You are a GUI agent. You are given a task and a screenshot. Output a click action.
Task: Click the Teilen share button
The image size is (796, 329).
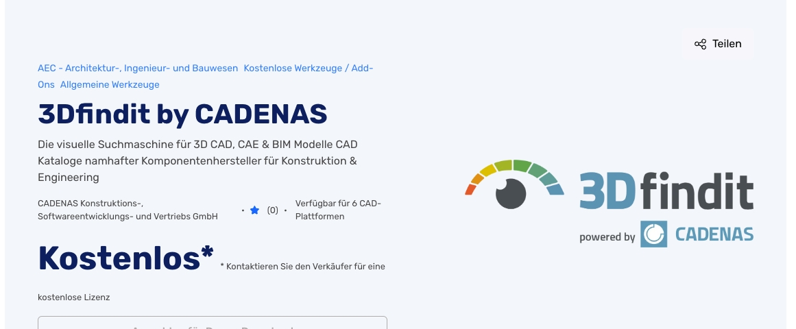[x=719, y=44]
